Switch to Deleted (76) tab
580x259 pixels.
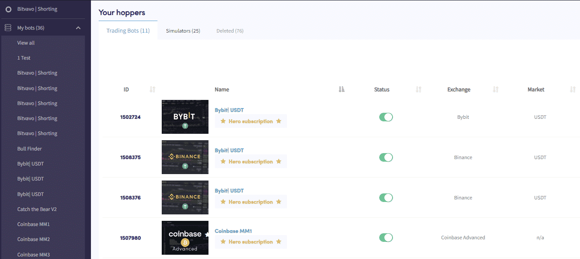click(230, 31)
